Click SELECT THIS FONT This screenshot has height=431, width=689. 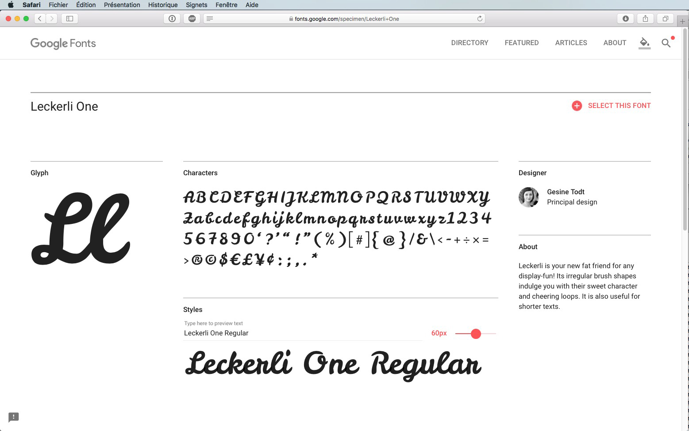pyautogui.click(x=619, y=106)
